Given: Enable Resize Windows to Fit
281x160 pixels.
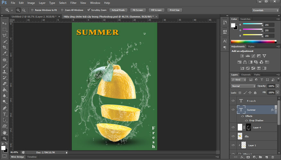Looking at the screenshot, I should 32,10.
